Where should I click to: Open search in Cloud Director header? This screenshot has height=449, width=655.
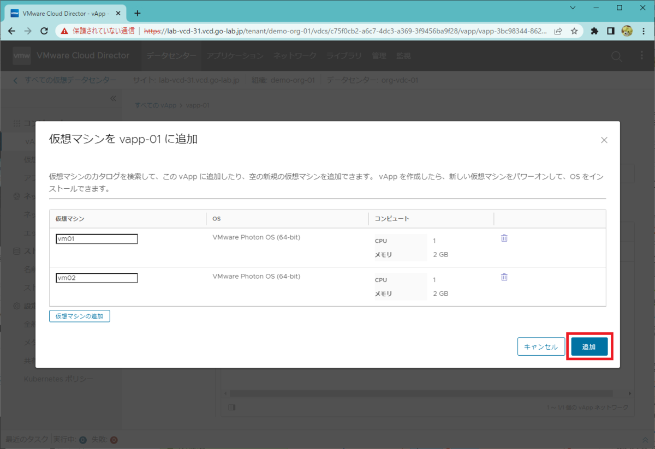point(616,56)
